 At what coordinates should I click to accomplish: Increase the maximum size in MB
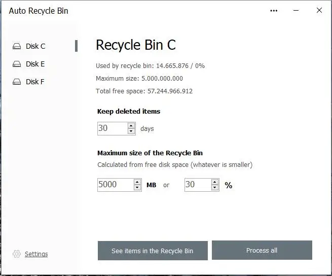tap(137, 182)
